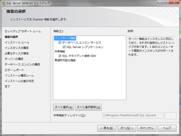Click the 共有機能ディレクトリ(S): label
The height and width of the screenshot is (136, 181).
[x=70, y=115]
